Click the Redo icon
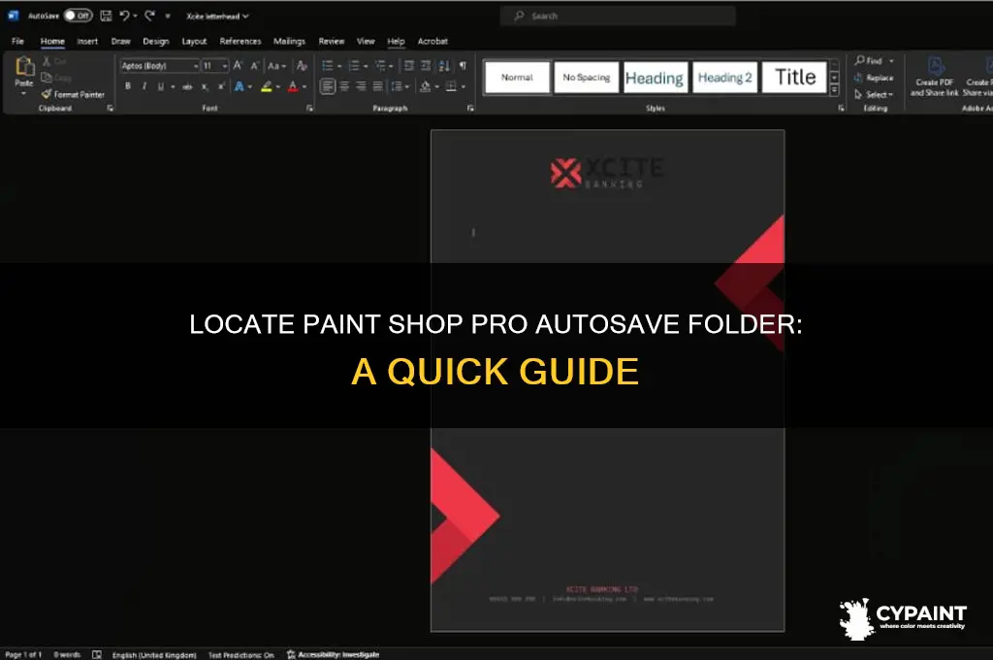The height and width of the screenshot is (660, 993). click(x=150, y=16)
